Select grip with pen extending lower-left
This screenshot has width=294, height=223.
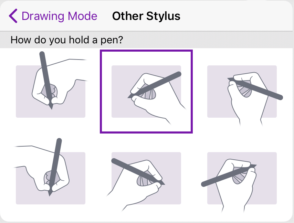[x=242, y=178]
